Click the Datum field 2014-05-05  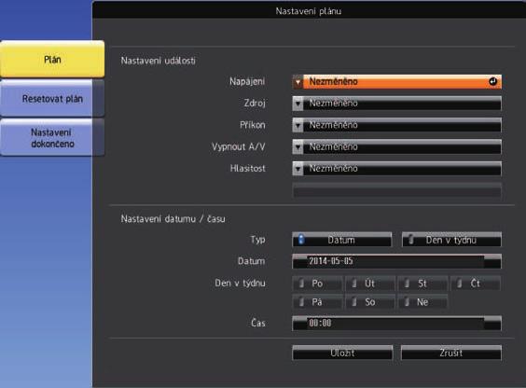397,261
